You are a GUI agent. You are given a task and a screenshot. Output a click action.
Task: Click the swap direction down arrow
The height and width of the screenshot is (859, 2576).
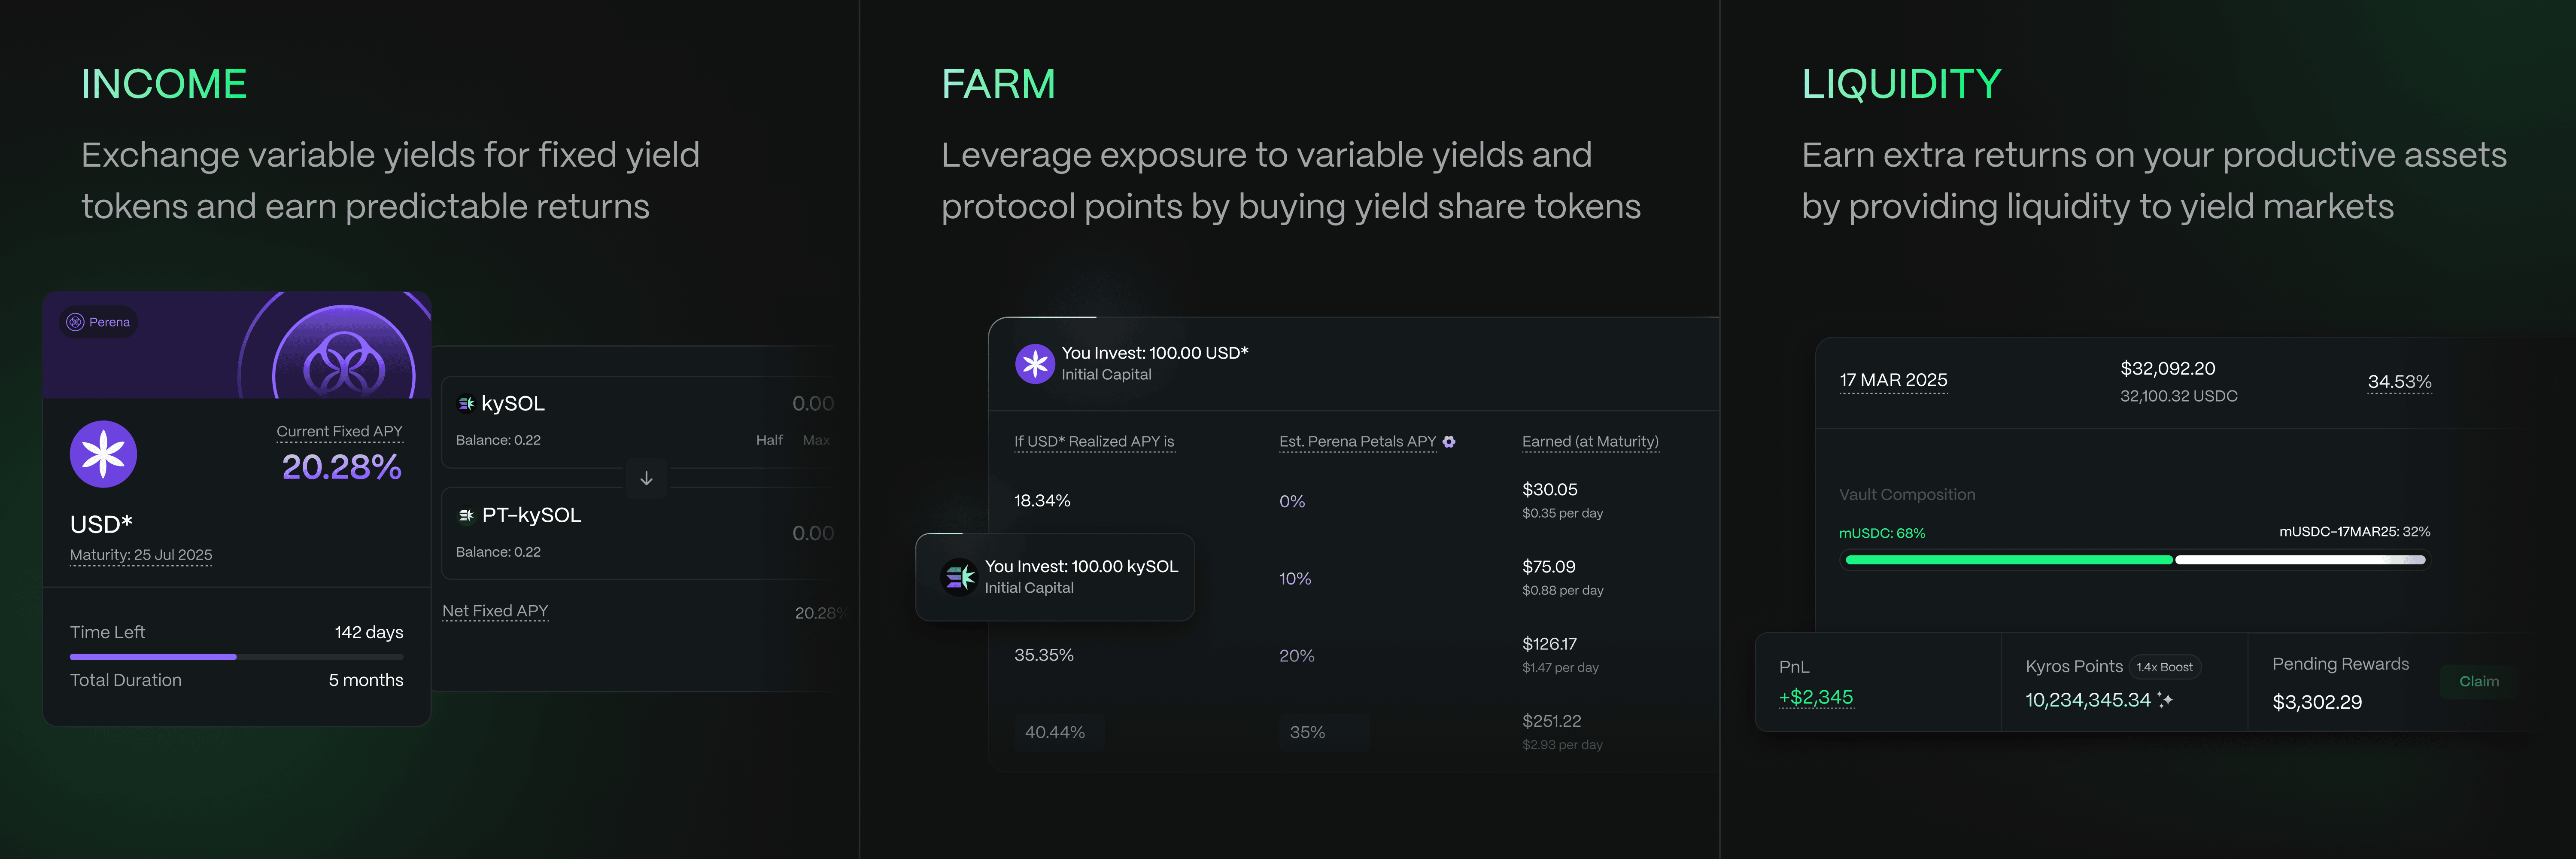[646, 478]
